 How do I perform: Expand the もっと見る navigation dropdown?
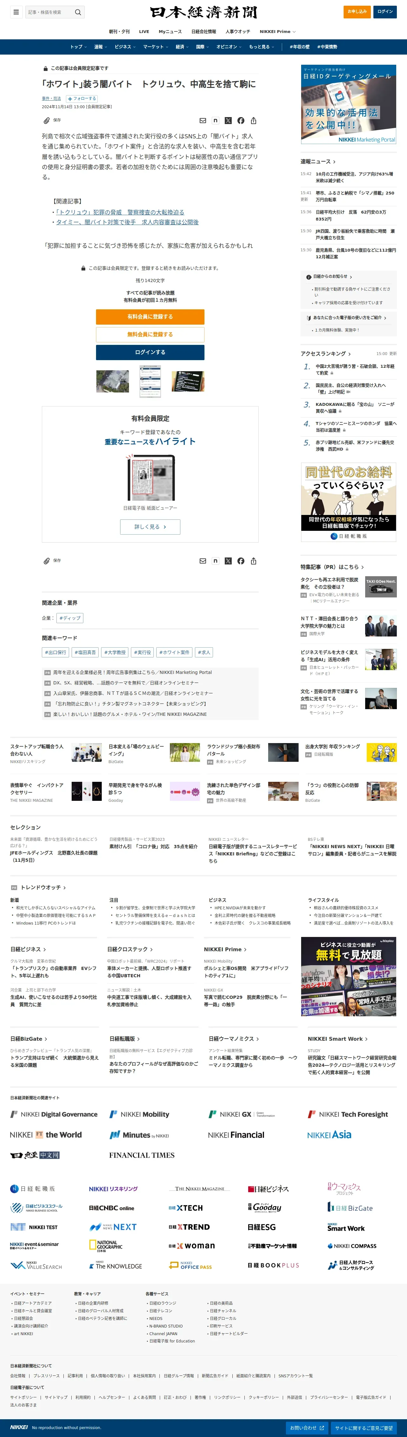pos(261,47)
